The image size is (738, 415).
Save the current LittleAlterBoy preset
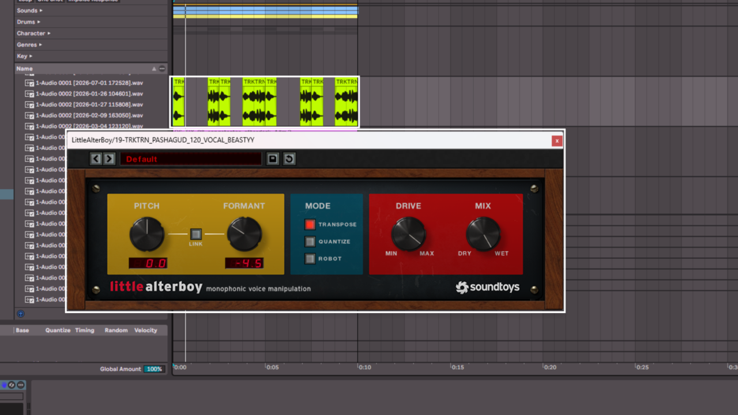click(x=273, y=159)
